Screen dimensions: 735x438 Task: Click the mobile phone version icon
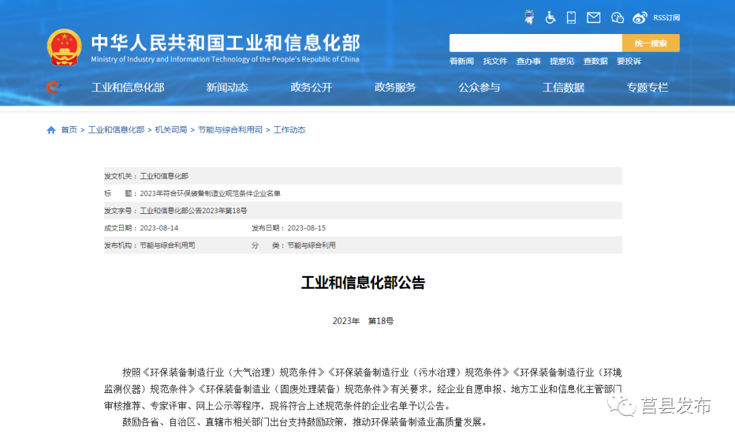click(x=571, y=18)
